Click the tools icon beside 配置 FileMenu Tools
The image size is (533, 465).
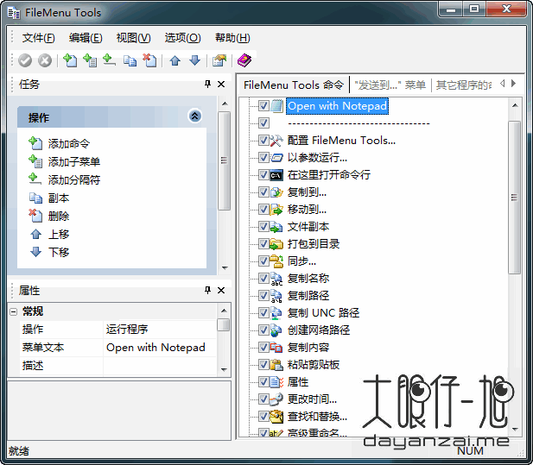coord(276,140)
